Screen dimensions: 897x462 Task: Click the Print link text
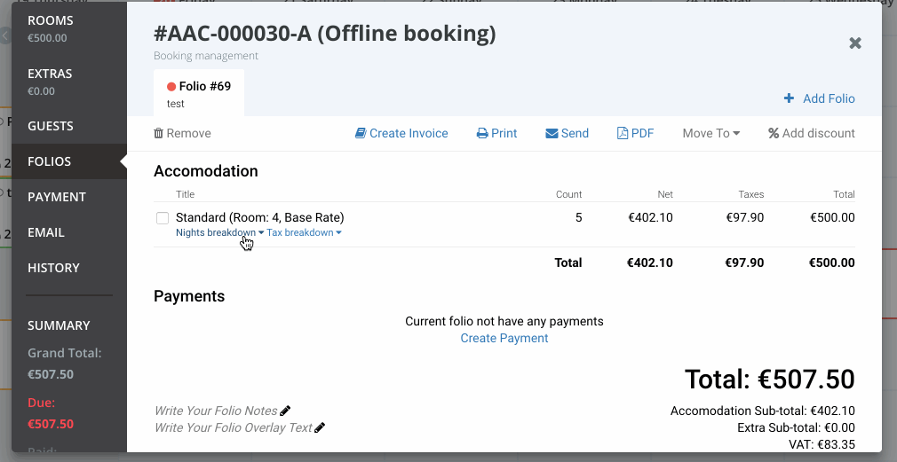click(x=504, y=133)
